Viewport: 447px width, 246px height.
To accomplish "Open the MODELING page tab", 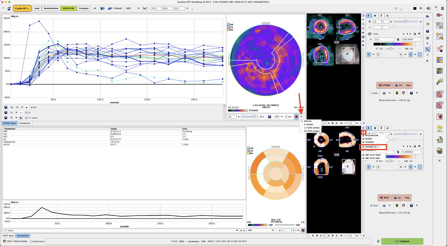I will 68,8.
